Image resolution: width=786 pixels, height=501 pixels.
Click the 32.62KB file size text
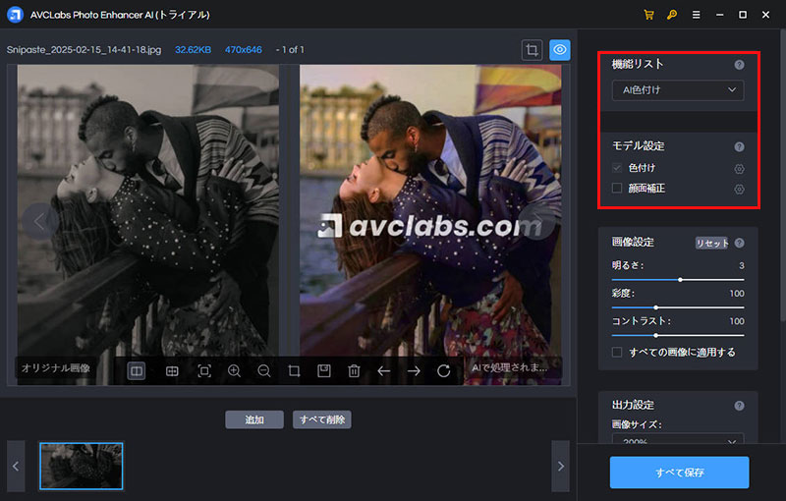(x=193, y=49)
